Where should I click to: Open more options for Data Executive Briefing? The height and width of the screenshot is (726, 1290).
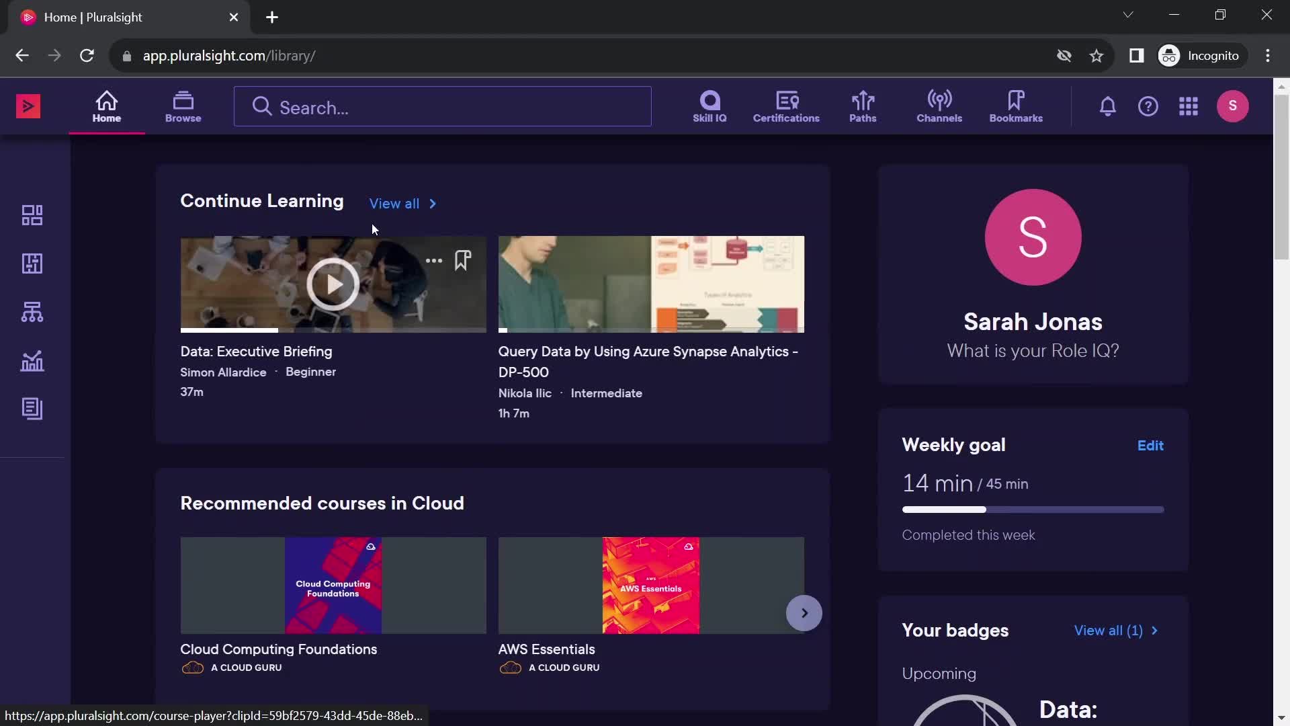point(434,259)
